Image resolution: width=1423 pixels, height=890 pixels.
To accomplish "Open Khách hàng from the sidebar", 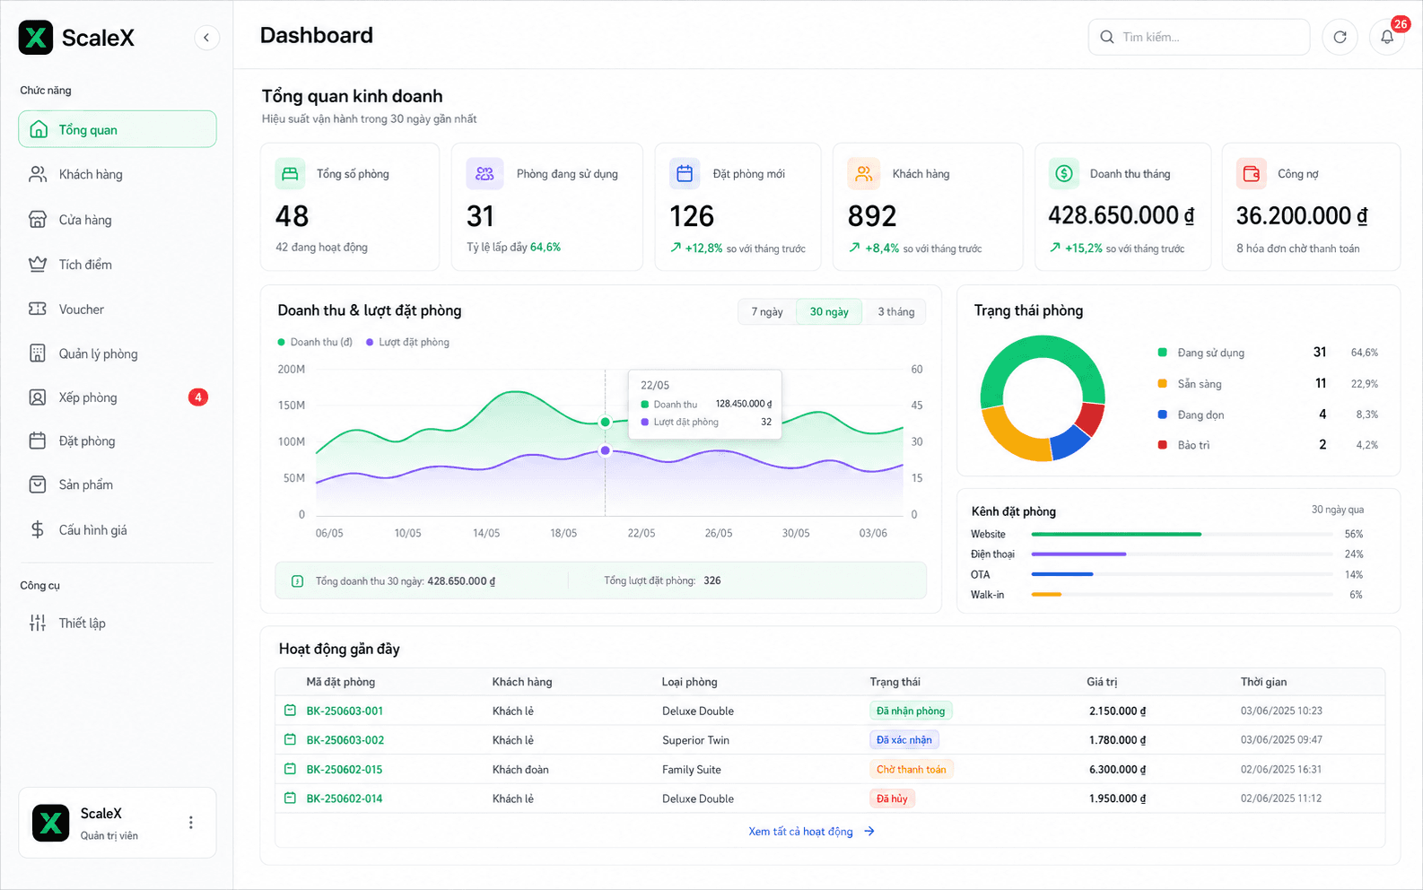I will coord(118,174).
